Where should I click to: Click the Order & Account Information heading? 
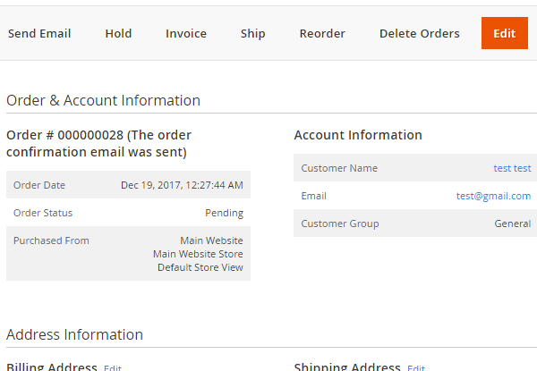coord(103,100)
